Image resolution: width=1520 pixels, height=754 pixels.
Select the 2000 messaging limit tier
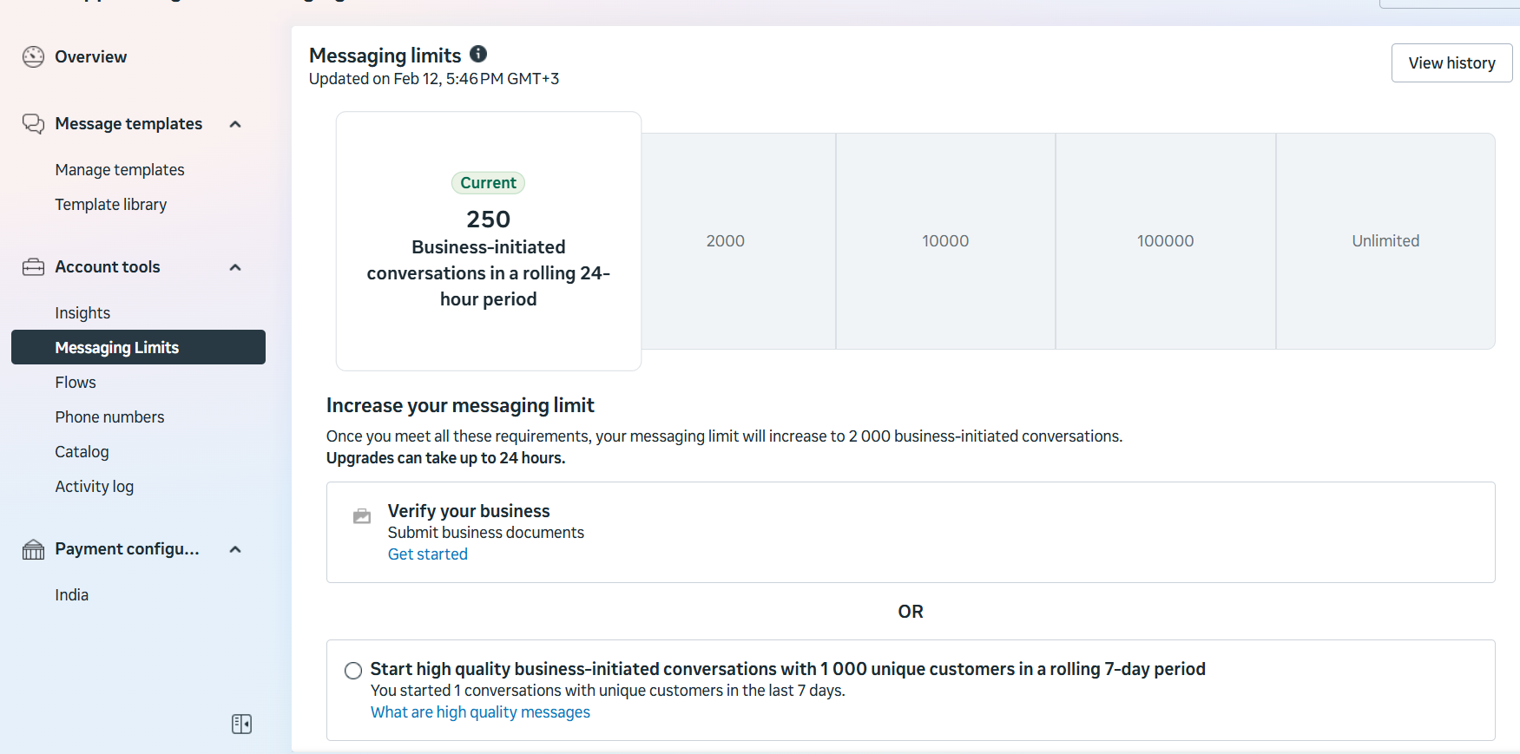(x=726, y=241)
